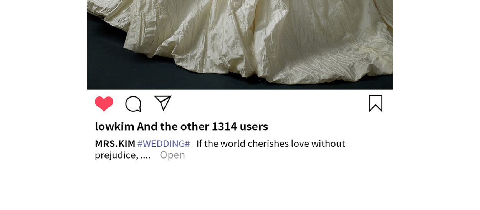This screenshot has width=480, height=210.
Task: Unlike the post via the red heart
Action: 104,104
